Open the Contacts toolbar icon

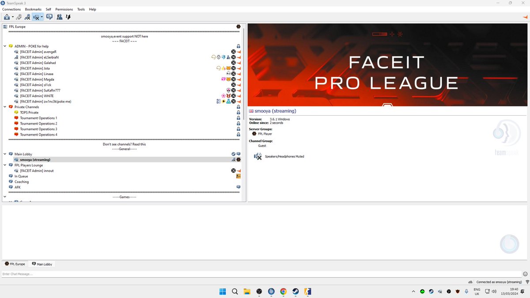(x=59, y=17)
